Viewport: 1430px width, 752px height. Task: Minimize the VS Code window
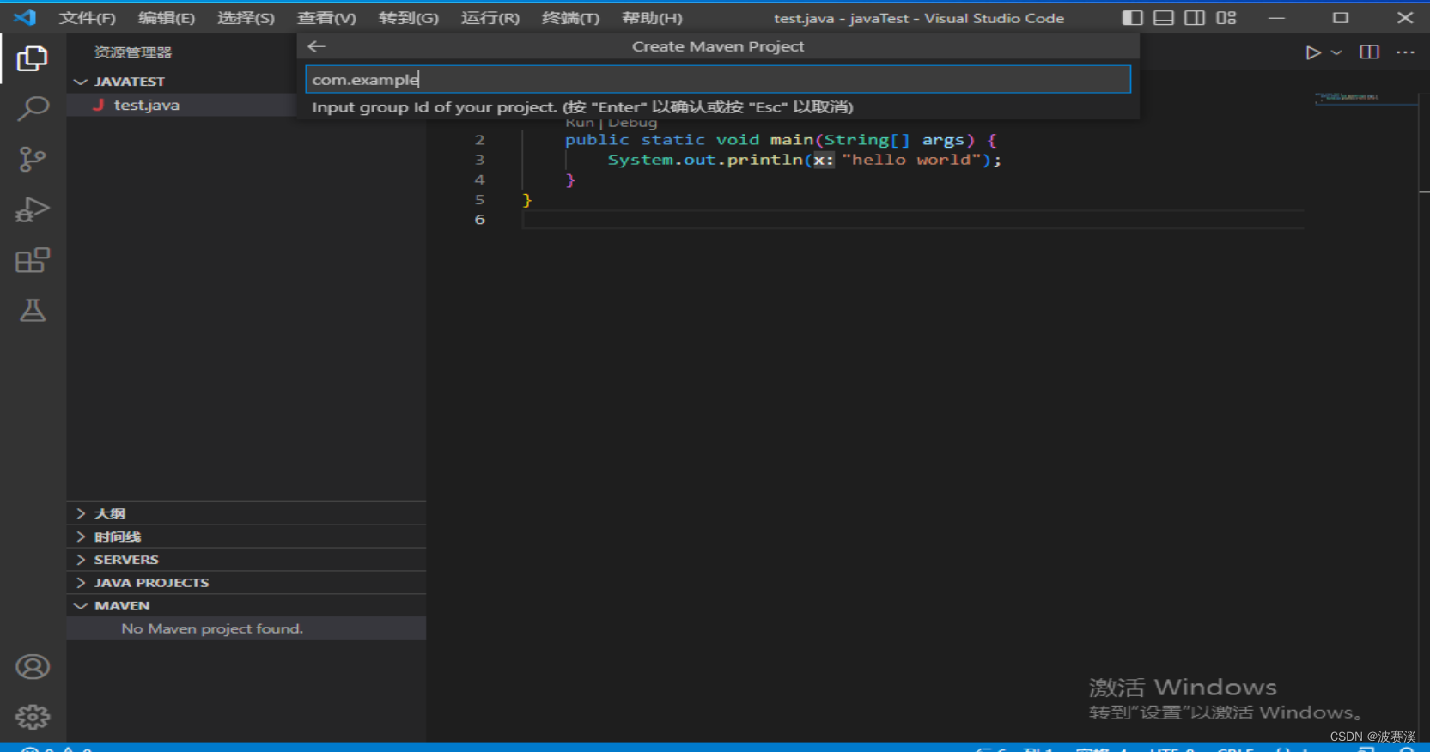(1277, 17)
